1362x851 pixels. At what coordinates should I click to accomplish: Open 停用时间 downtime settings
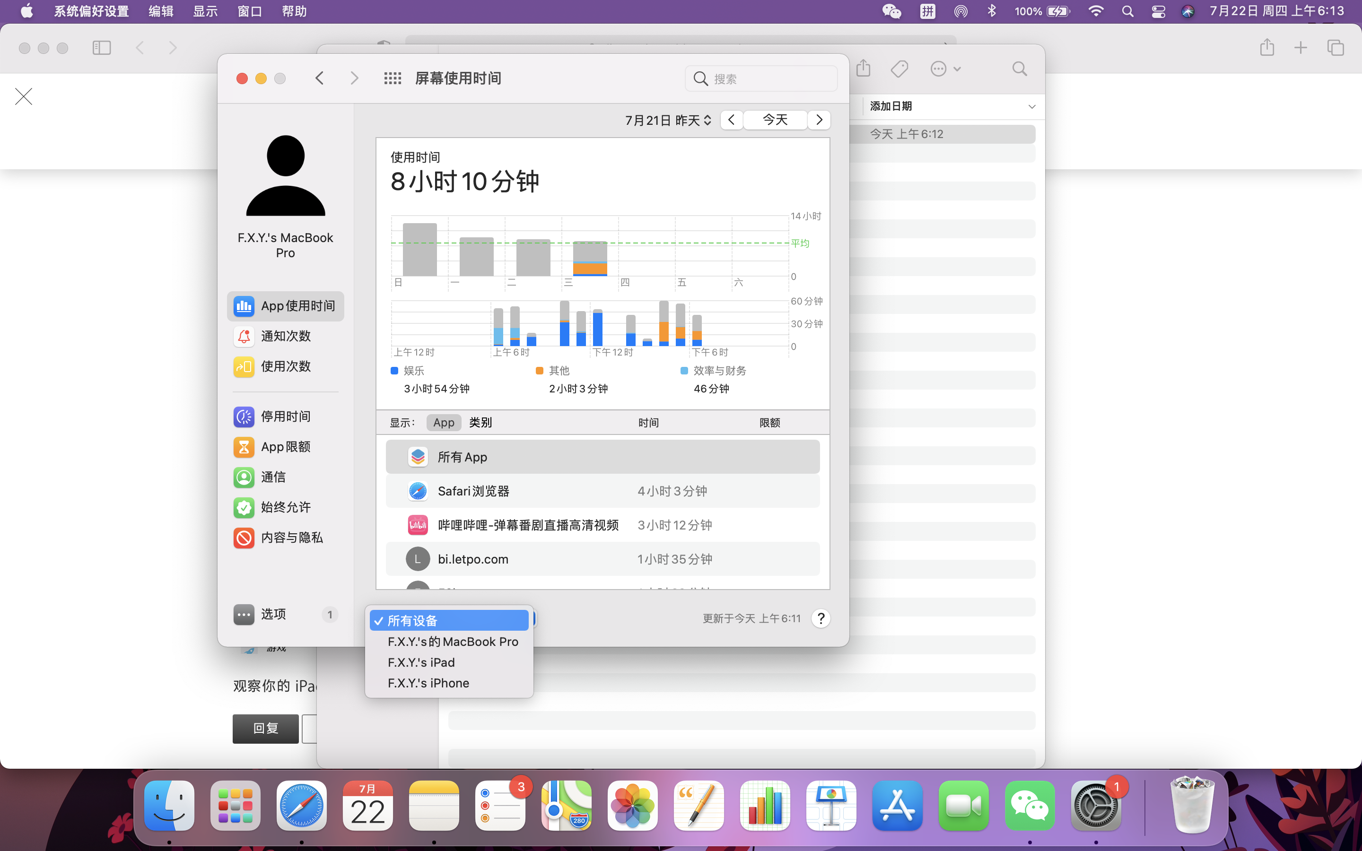285,417
